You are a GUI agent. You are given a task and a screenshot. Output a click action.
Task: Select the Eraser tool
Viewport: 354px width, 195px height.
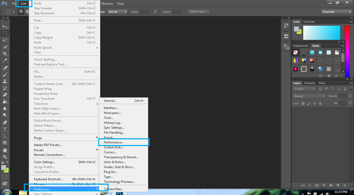(5, 95)
